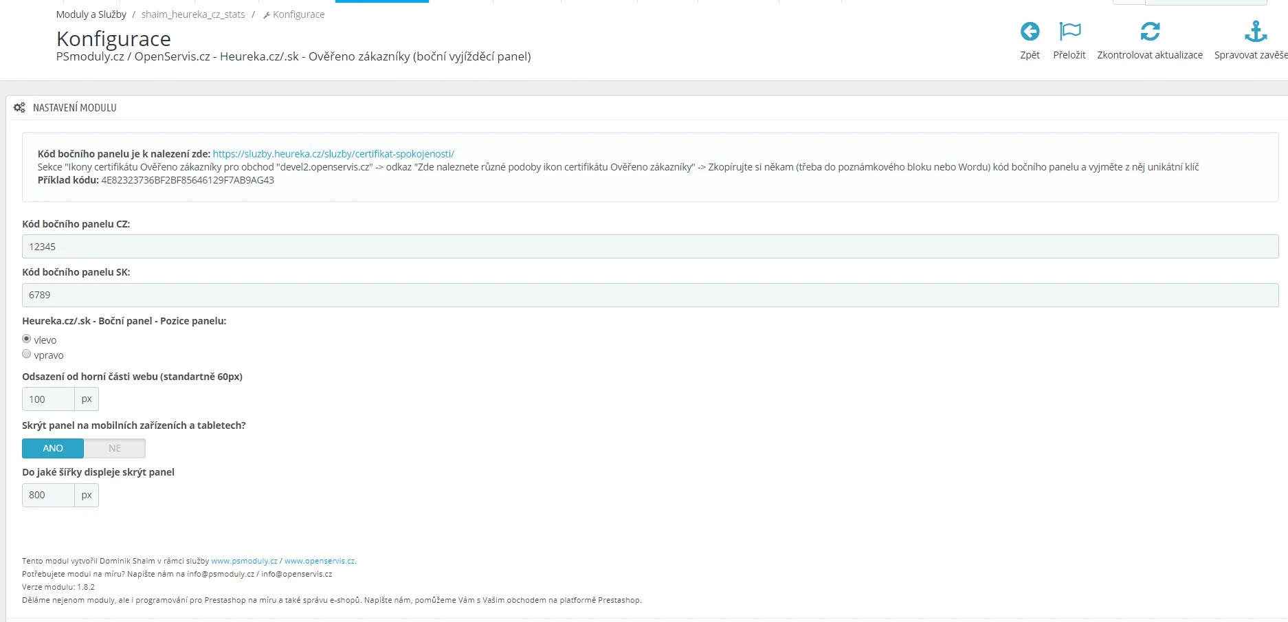Open the sluzby.heureka.cz certifikát link
The width and height of the screenshot is (1288, 622).
coord(333,154)
